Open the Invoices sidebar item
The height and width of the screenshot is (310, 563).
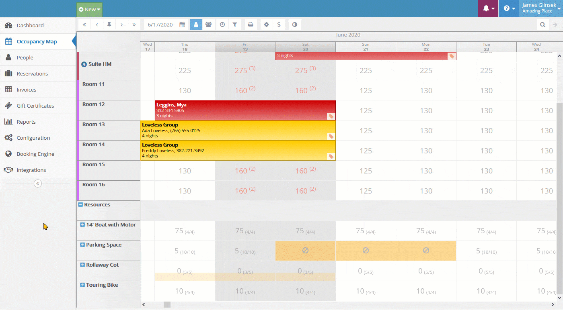[x=27, y=90]
